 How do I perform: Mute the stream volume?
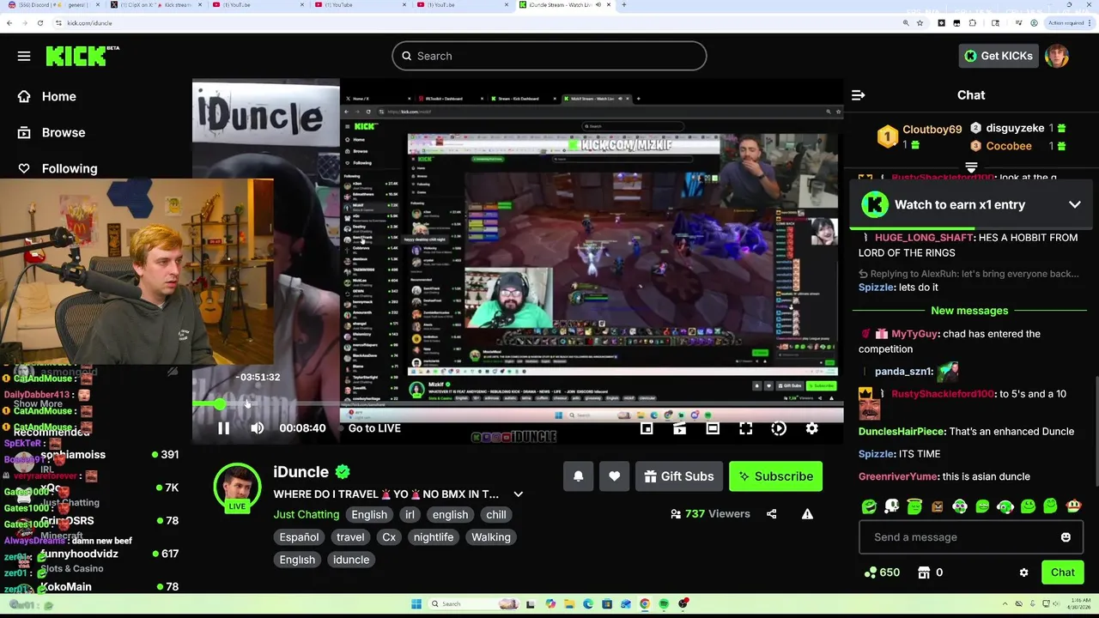coord(258,427)
